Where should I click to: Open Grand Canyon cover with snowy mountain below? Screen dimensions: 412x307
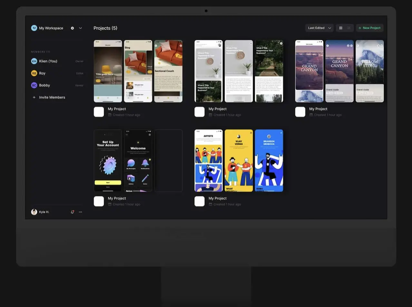coord(309,71)
